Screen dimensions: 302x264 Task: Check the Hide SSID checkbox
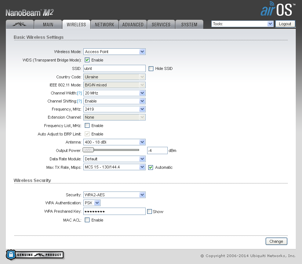point(151,68)
